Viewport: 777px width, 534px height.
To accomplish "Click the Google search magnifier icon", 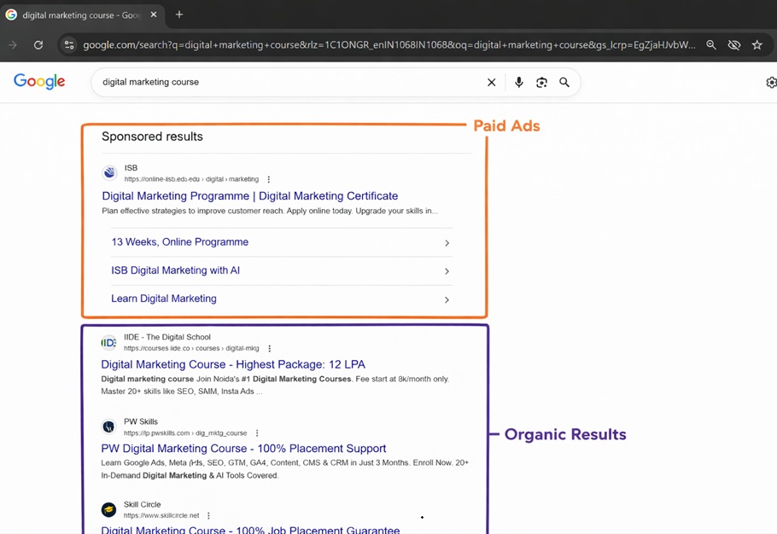I will (564, 82).
